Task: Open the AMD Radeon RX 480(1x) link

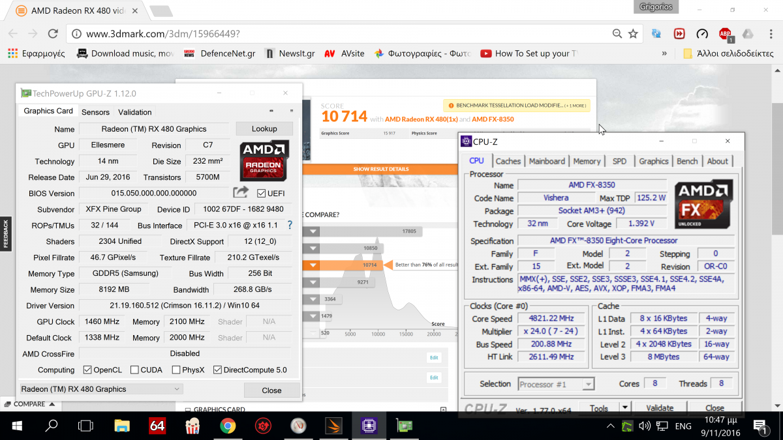Action: coord(421,119)
